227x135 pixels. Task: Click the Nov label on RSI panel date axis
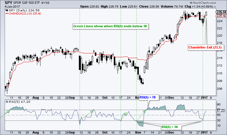pos(138,132)
